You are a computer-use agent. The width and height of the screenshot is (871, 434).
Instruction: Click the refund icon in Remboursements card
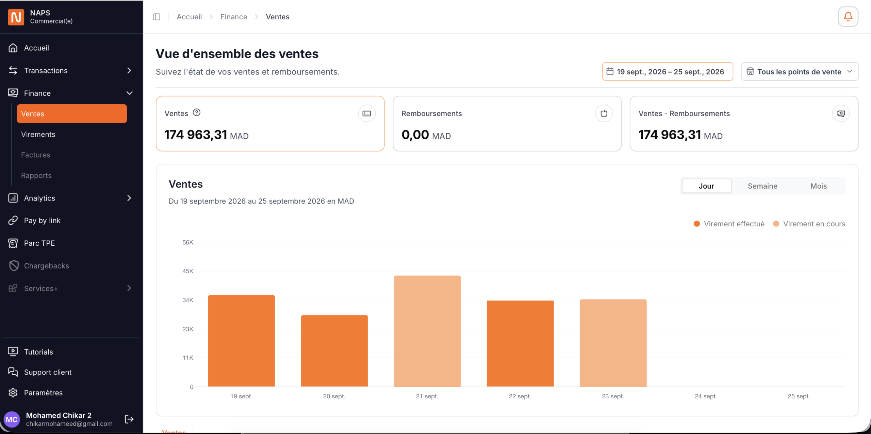pos(604,114)
